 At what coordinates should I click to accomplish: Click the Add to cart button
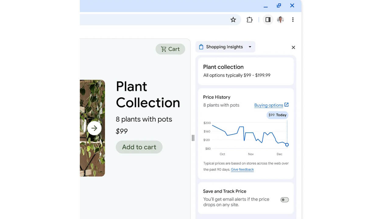(x=139, y=147)
